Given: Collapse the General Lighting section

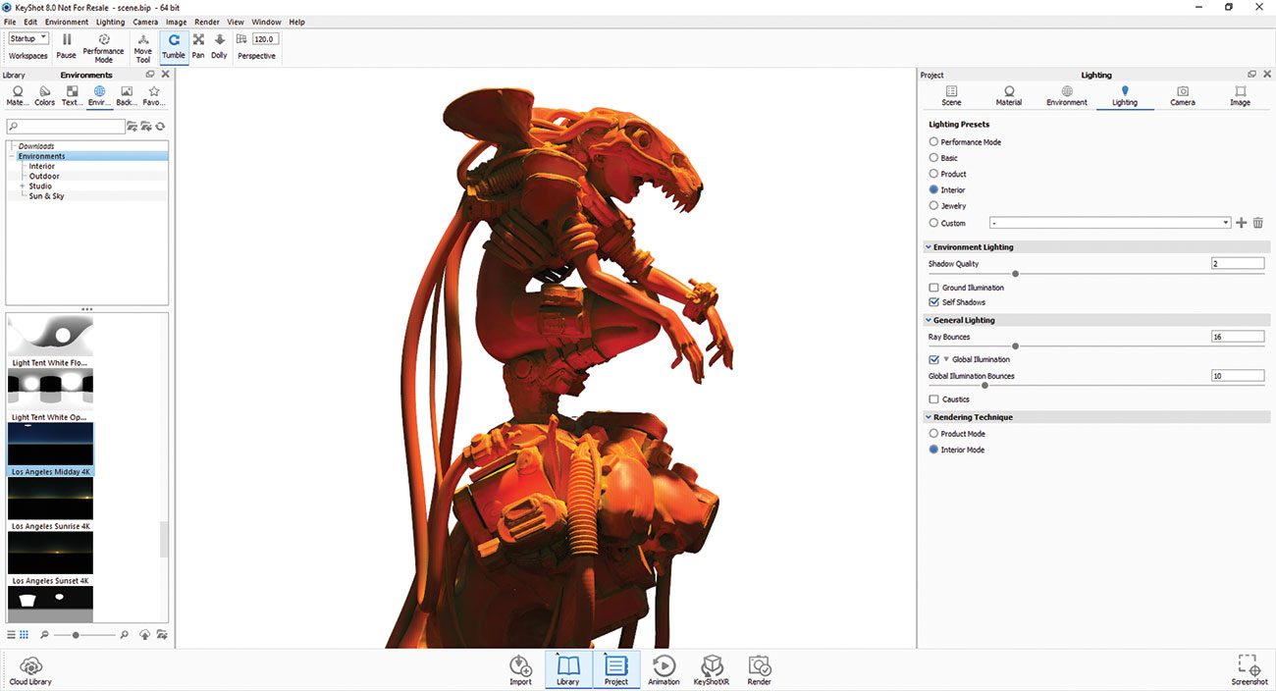Looking at the screenshot, I should (x=929, y=320).
